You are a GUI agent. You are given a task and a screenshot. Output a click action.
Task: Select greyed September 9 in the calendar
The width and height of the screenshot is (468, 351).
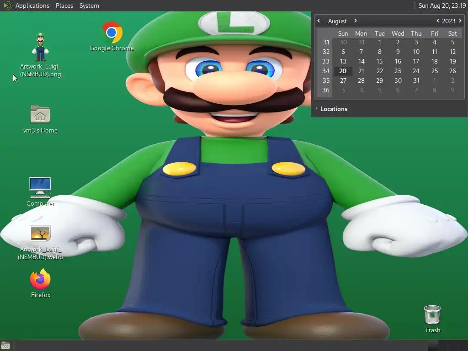tap(452, 90)
